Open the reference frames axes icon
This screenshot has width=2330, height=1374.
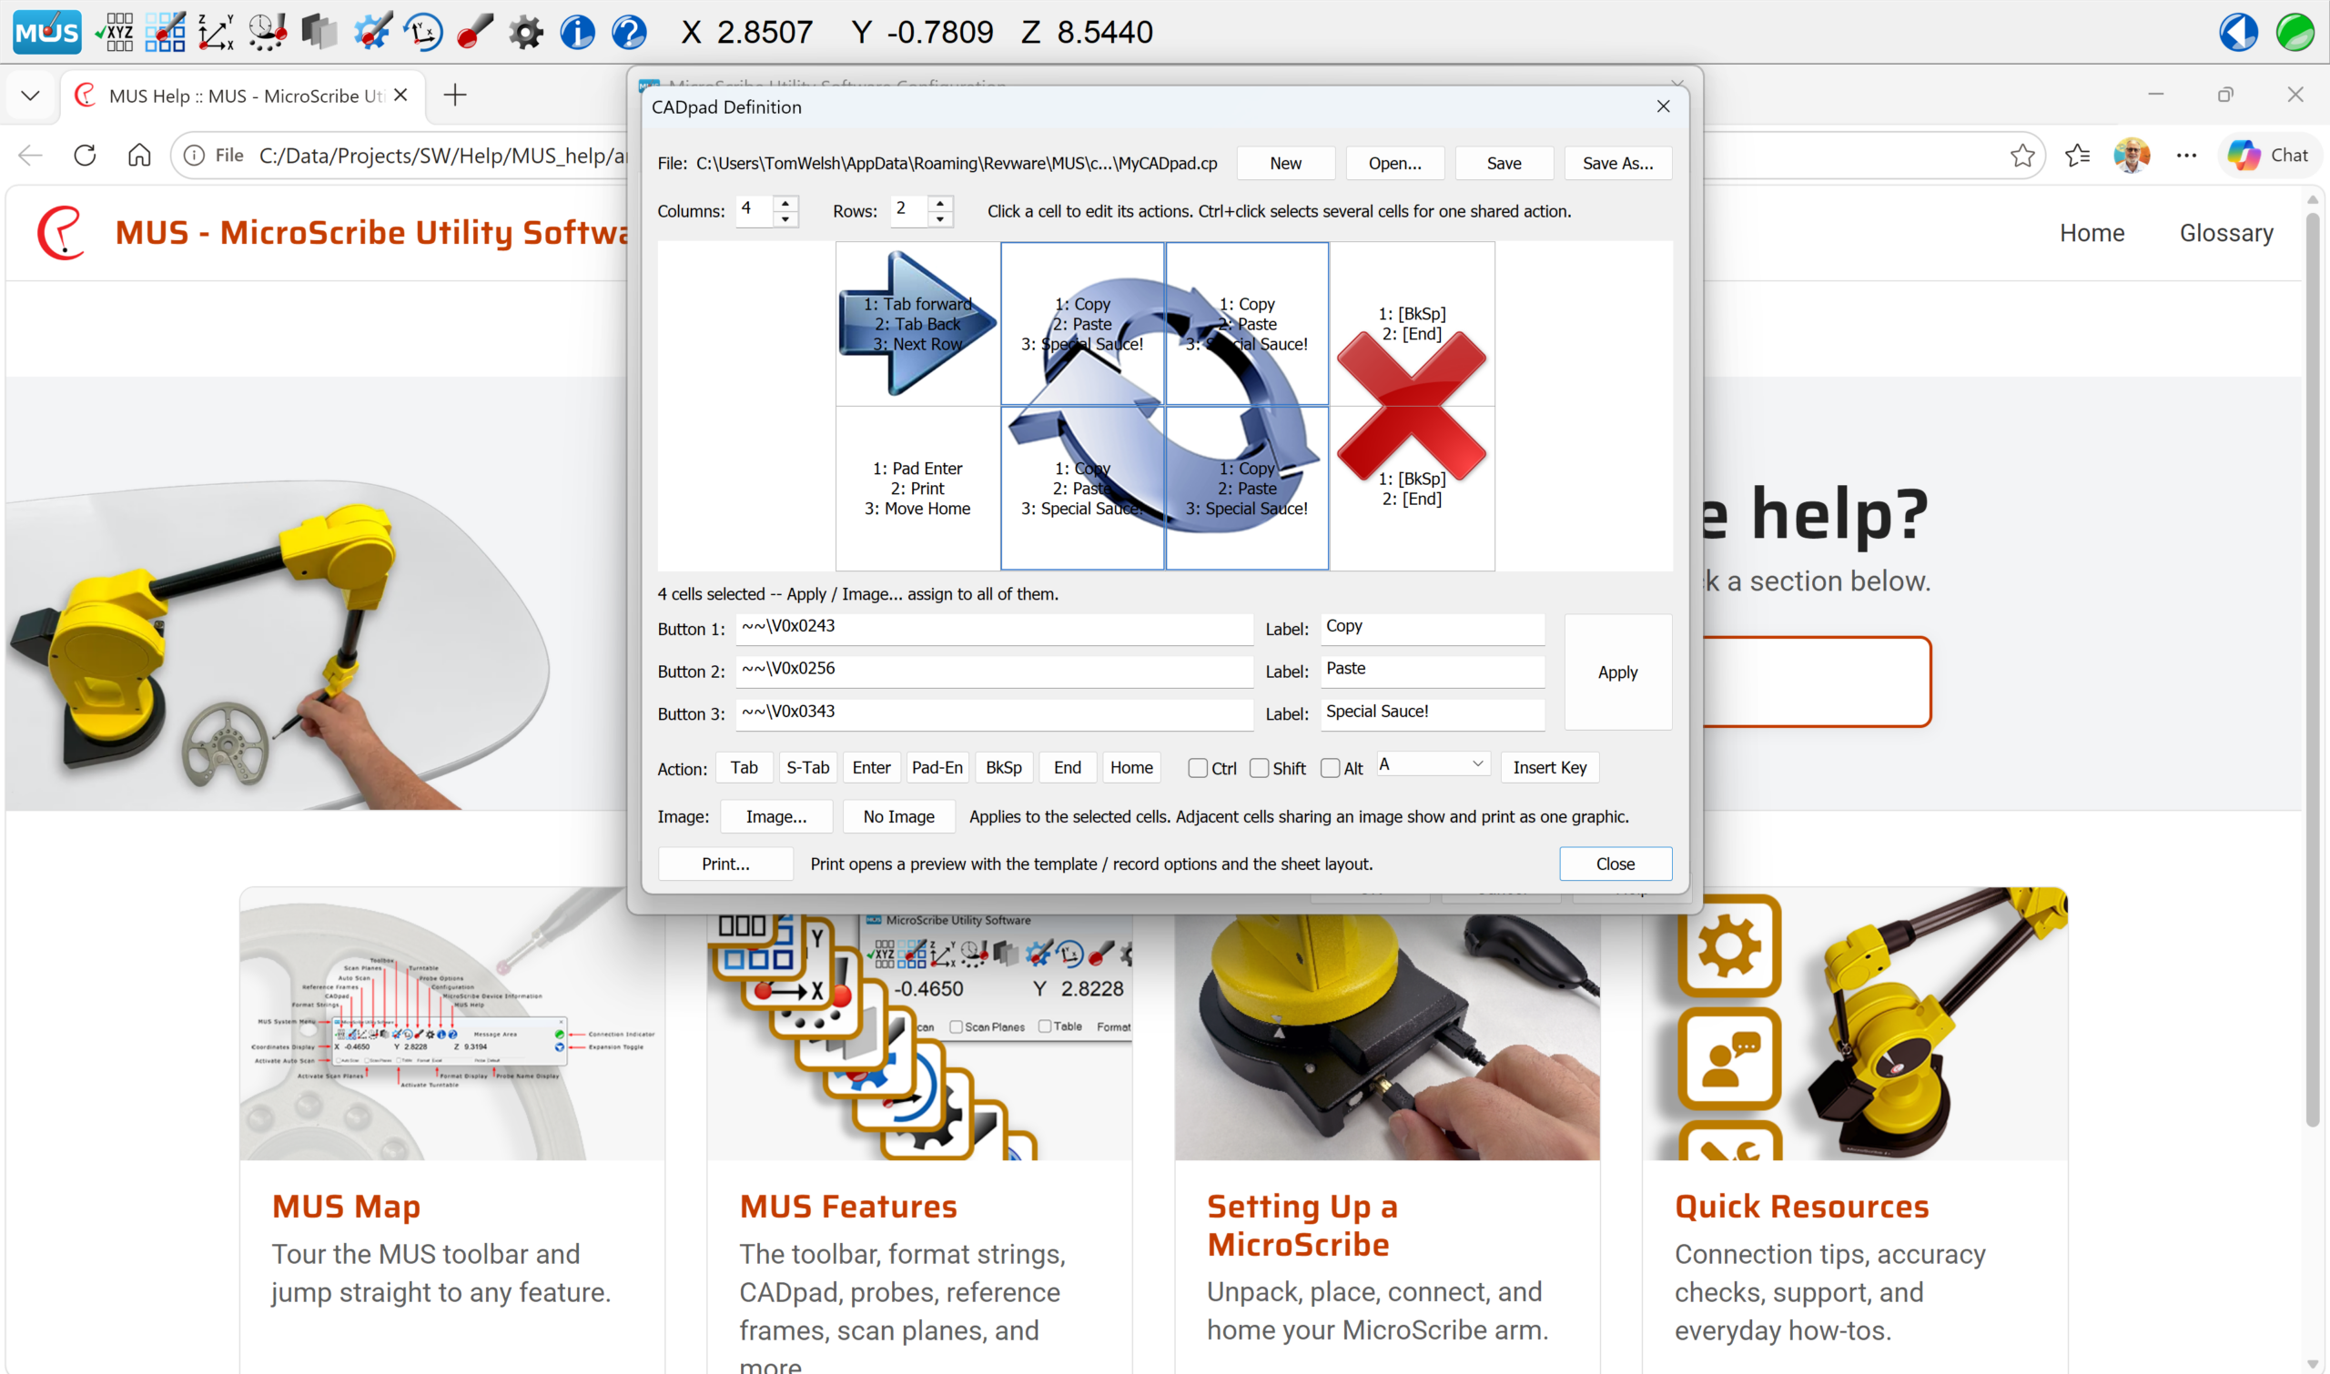coord(216,33)
